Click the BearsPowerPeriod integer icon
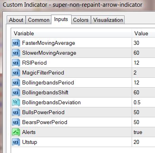 (x=16, y=122)
